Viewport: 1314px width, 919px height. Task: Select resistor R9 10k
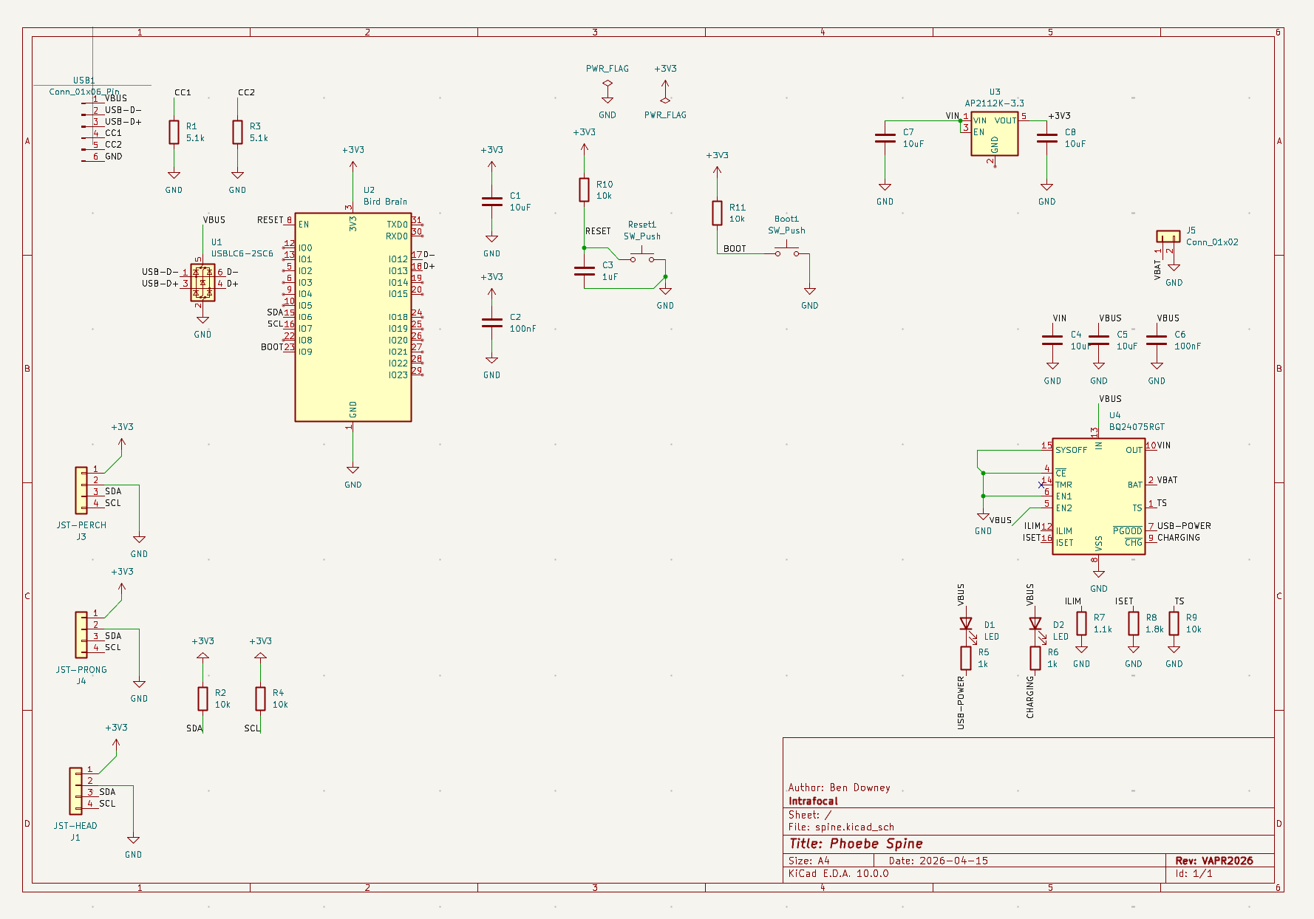pos(1174,624)
